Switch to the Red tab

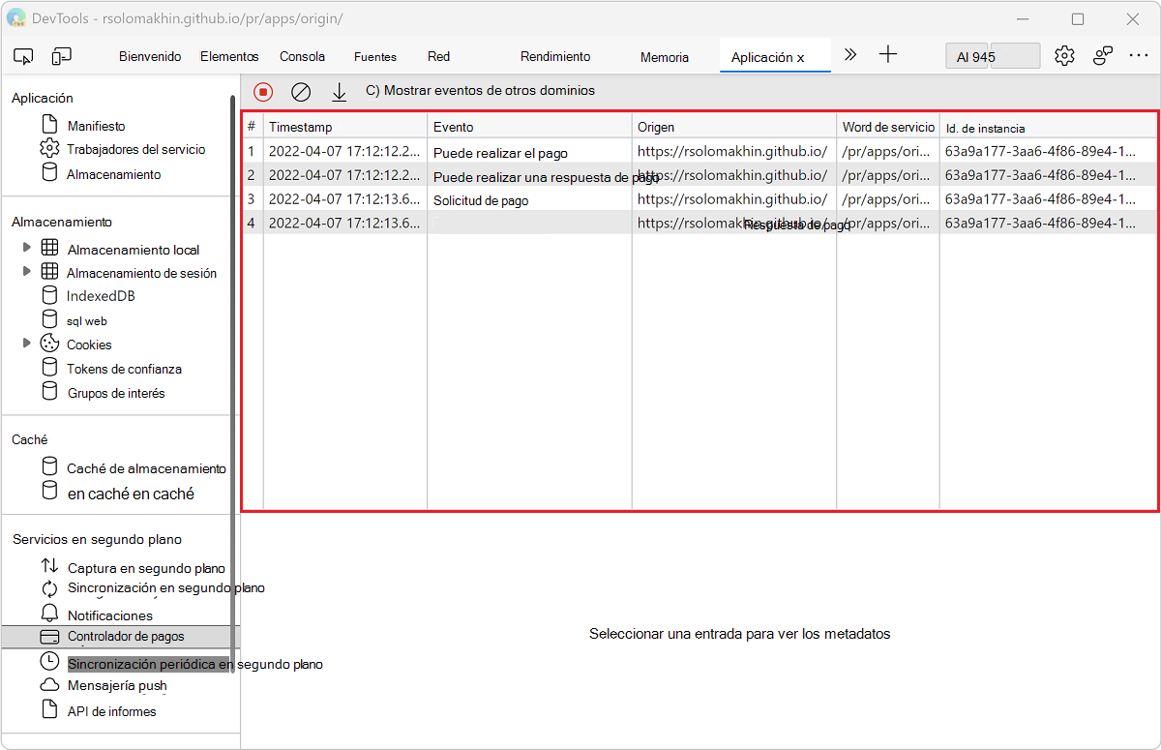(438, 56)
